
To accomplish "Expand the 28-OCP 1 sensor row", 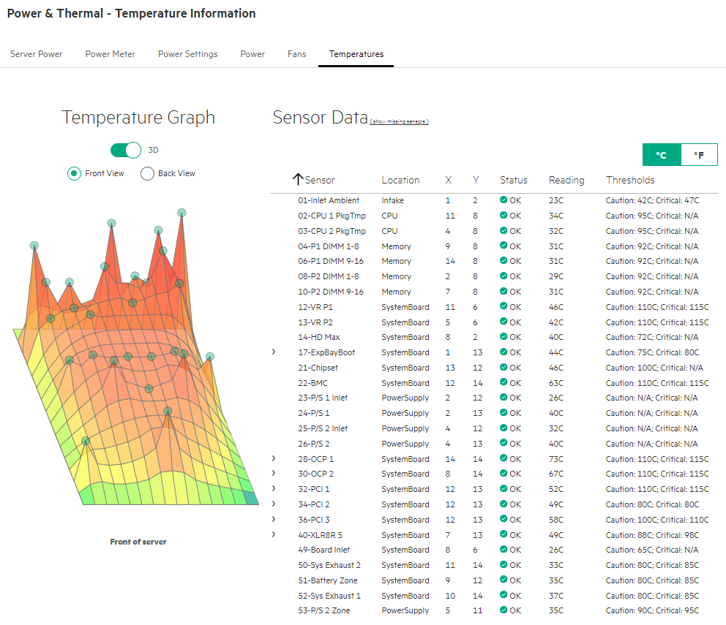I will [x=274, y=458].
